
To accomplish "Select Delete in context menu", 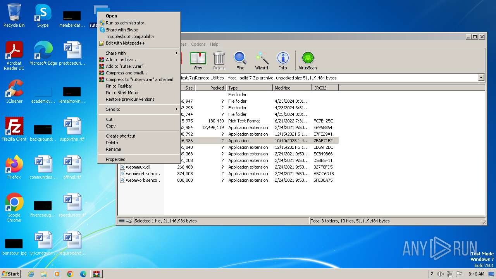I will [139, 143].
